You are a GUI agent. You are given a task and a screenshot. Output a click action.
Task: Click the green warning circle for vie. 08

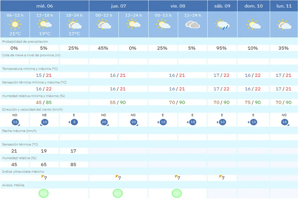pyautogui.click(x=177, y=193)
